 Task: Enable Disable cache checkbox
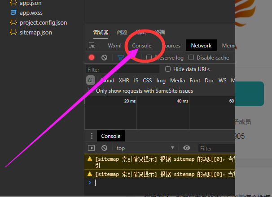click(x=191, y=58)
